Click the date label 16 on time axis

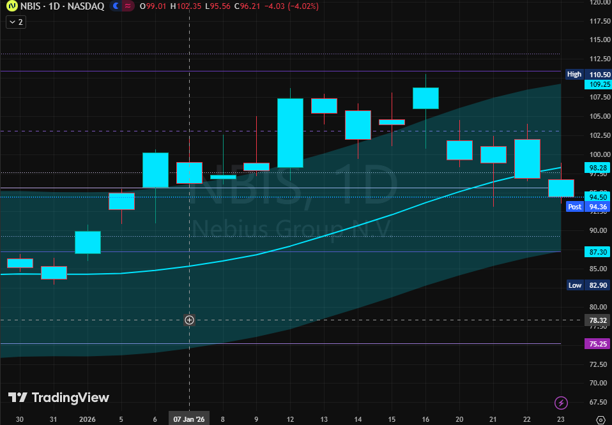[425, 419]
